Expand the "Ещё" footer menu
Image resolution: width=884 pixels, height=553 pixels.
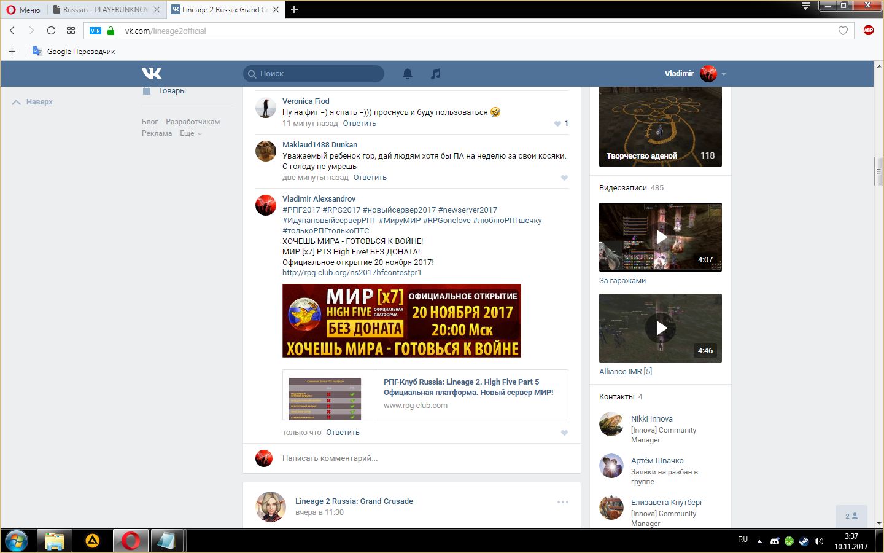190,133
